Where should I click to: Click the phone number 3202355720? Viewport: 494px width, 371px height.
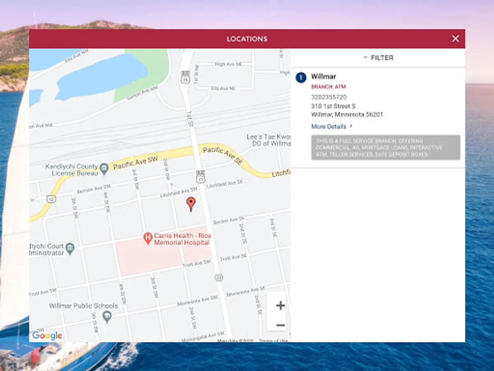pos(329,97)
